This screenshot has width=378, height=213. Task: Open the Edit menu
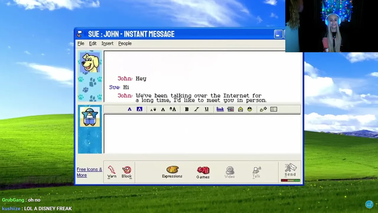[x=93, y=43]
